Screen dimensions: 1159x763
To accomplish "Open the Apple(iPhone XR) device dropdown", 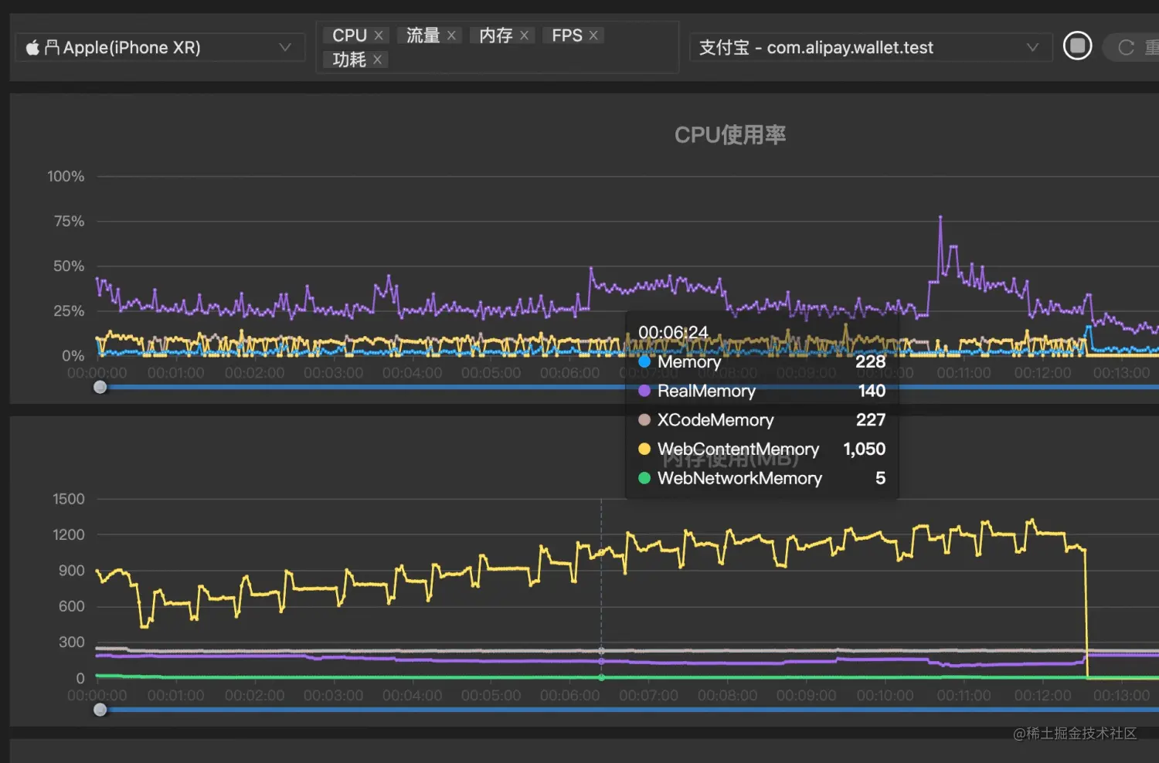I will (160, 48).
